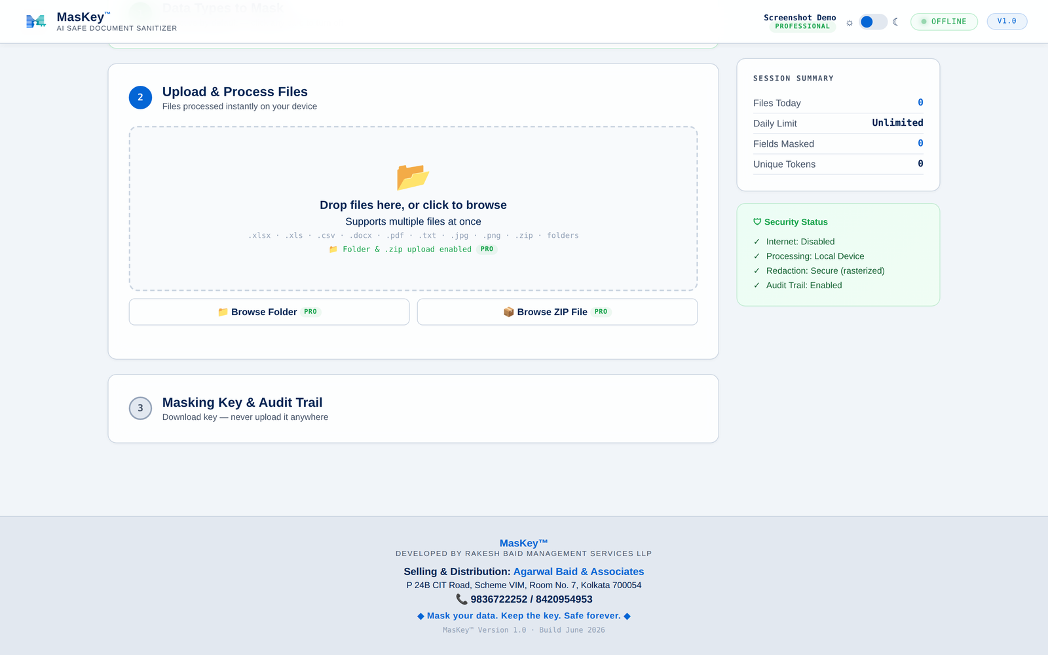
Task: Click the moon dark-mode icon
Action: [896, 22]
